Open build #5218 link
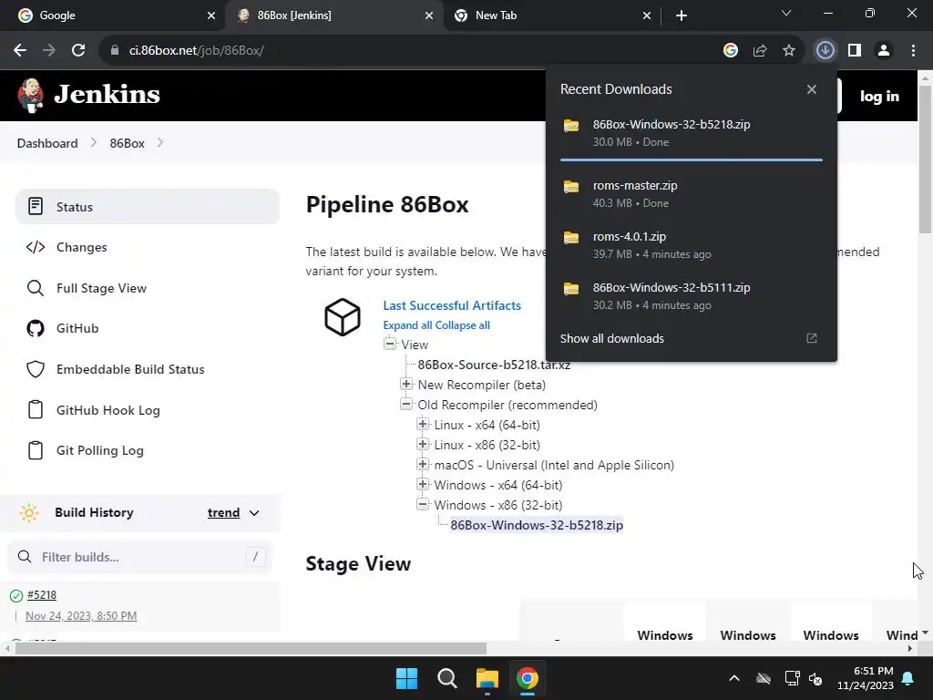Screen dimensions: 933x700 (42, 594)
